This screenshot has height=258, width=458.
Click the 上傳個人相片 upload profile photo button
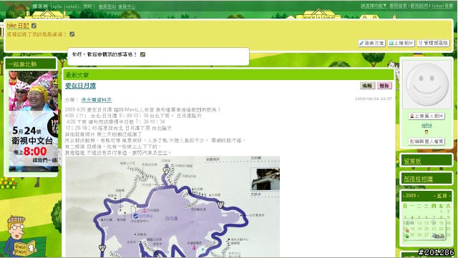pos(427,116)
